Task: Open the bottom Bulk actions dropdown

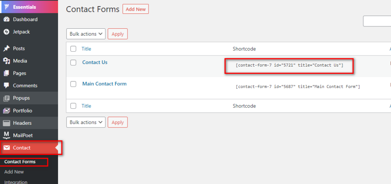Action: click(x=86, y=122)
